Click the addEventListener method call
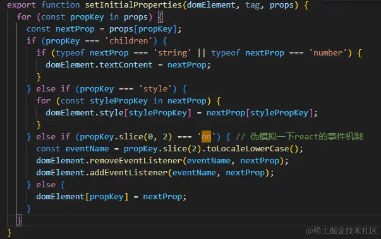Screen dimensions: 381x239 point(128,173)
